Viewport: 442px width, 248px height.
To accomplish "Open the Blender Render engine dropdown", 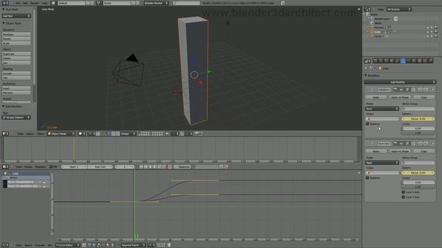I will coord(157,3).
